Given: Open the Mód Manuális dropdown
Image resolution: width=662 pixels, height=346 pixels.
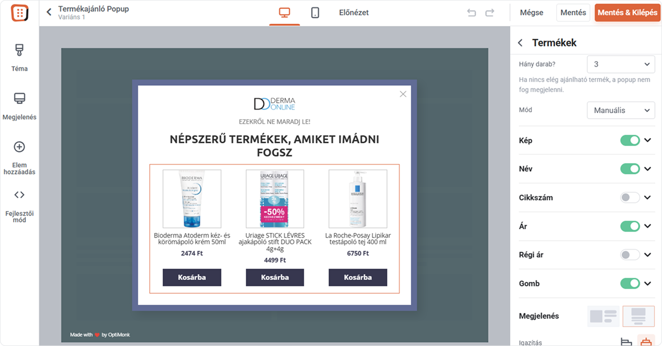Looking at the screenshot, I should 621,110.
